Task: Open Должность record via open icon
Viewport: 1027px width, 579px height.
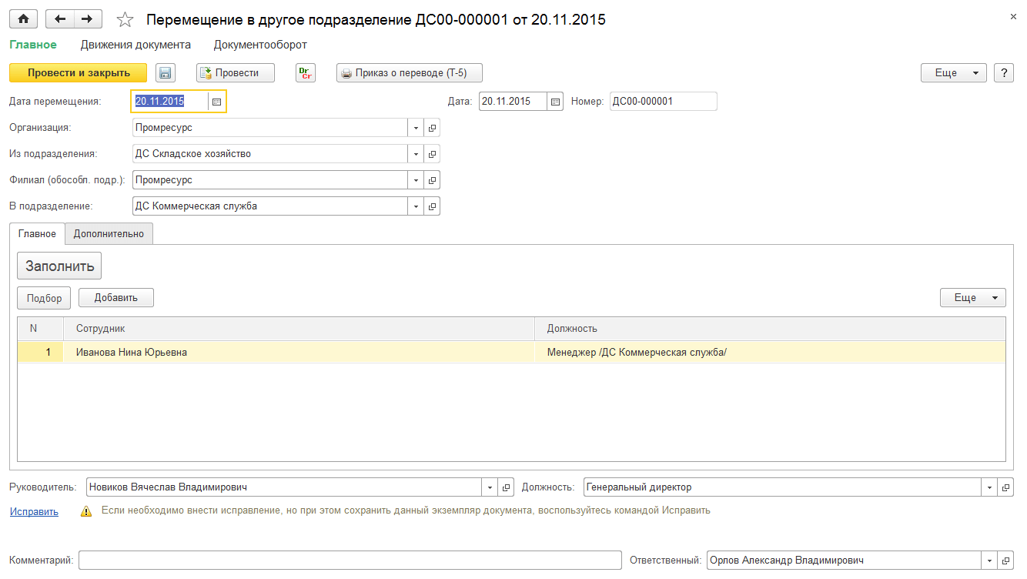Action: [1005, 487]
